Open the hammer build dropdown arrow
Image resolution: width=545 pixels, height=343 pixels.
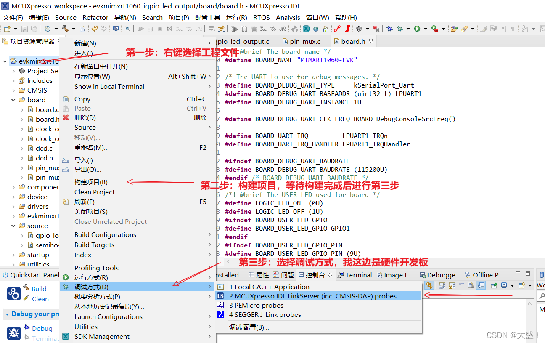pyautogui.click(x=74, y=29)
